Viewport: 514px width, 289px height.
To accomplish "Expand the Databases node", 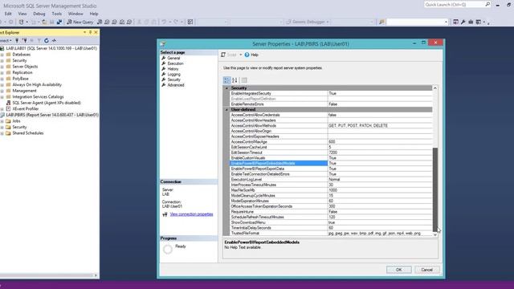I will (x=2, y=55).
